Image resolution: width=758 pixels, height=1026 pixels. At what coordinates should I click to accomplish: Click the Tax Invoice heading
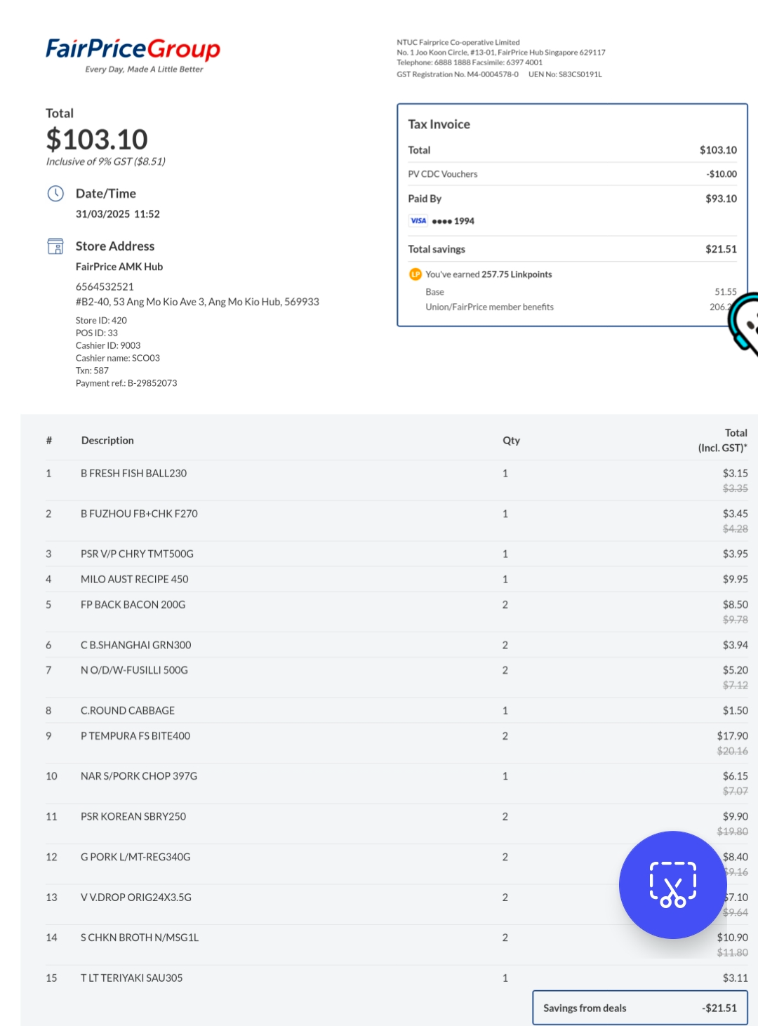click(x=439, y=124)
